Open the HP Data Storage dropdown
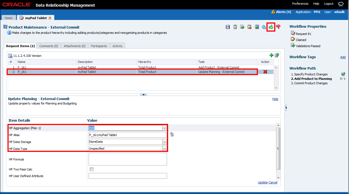Viewport: 349px width, 194px height. pyautogui.click(x=165, y=142)
